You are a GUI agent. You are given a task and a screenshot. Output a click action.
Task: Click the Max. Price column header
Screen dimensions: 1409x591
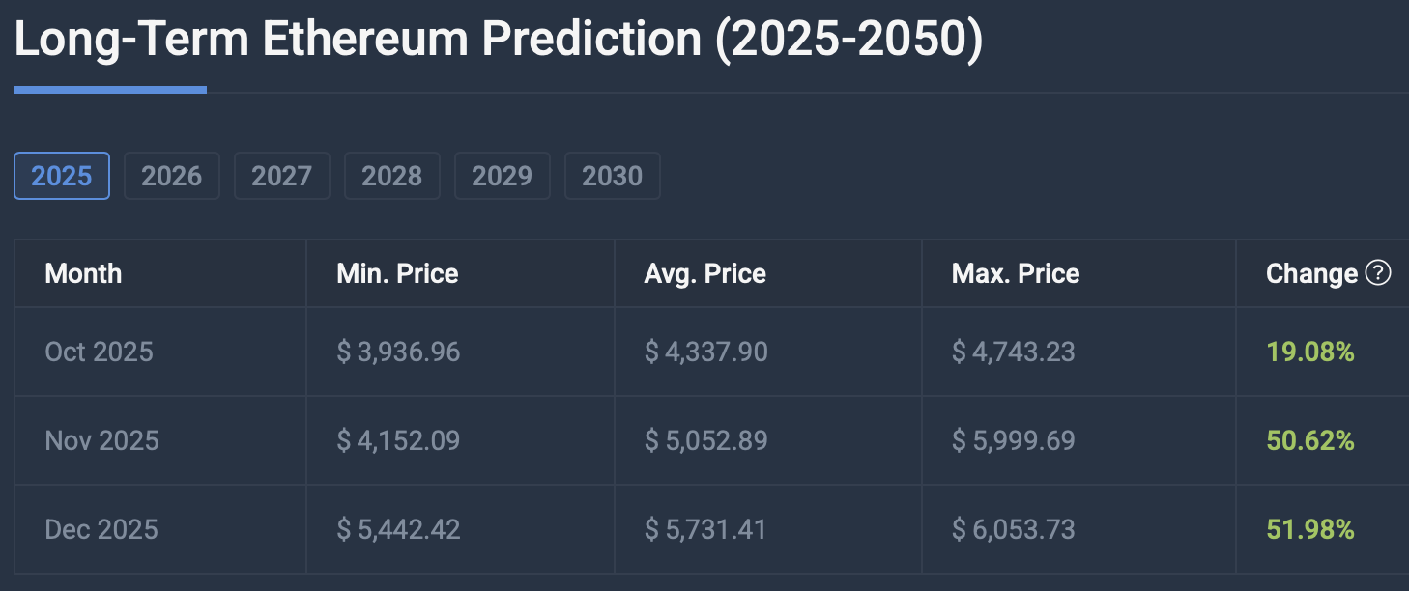coord(1015,273)
